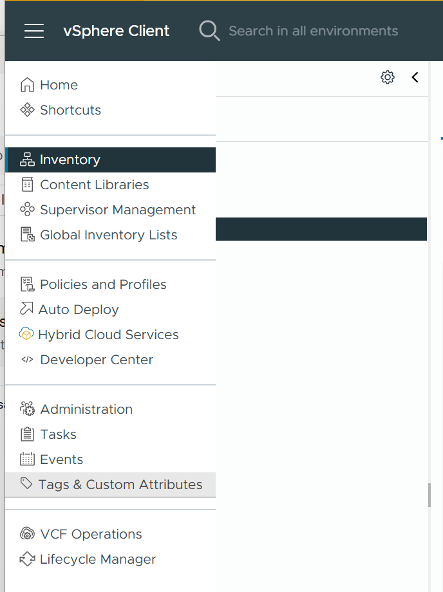The image size is (443, 592).
Task: Click the Developer Center code icon
Action: pyautogui.click(x=27, y=360)
